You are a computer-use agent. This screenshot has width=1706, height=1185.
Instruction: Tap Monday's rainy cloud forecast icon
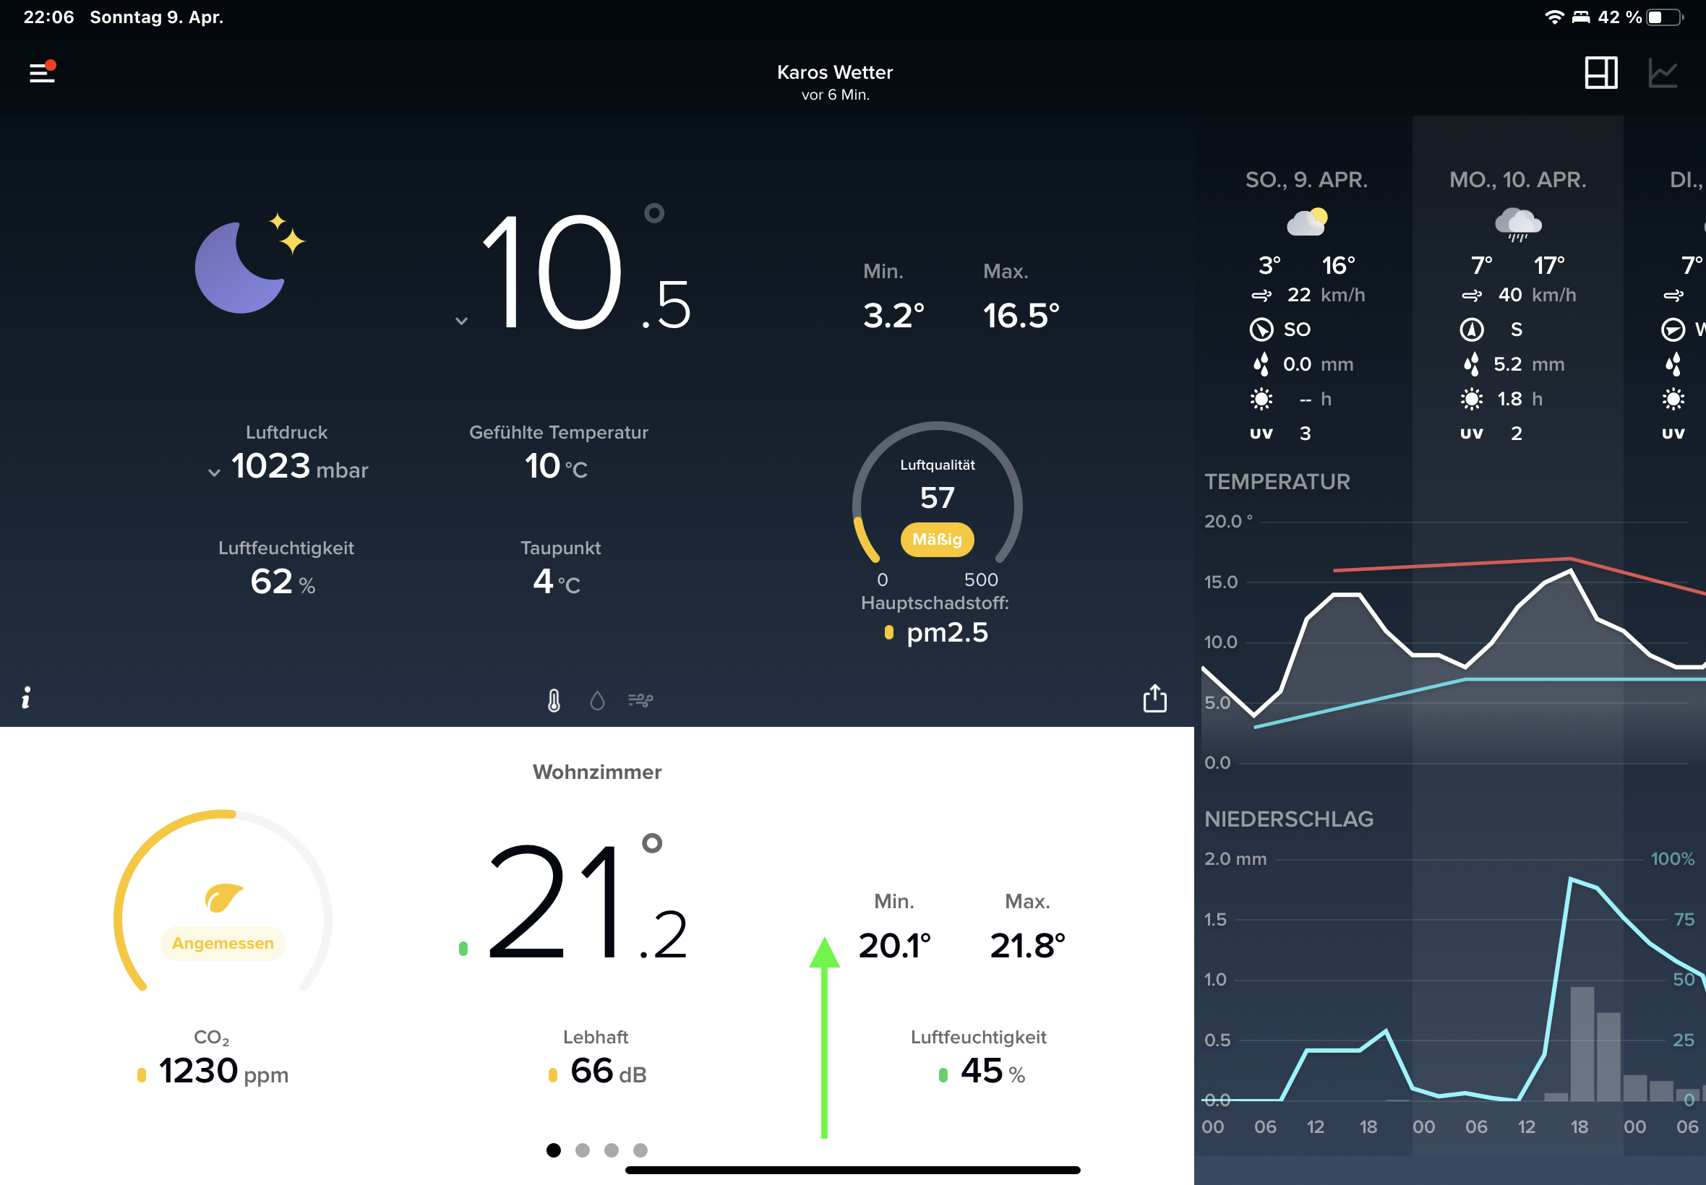coord(1517,223)
